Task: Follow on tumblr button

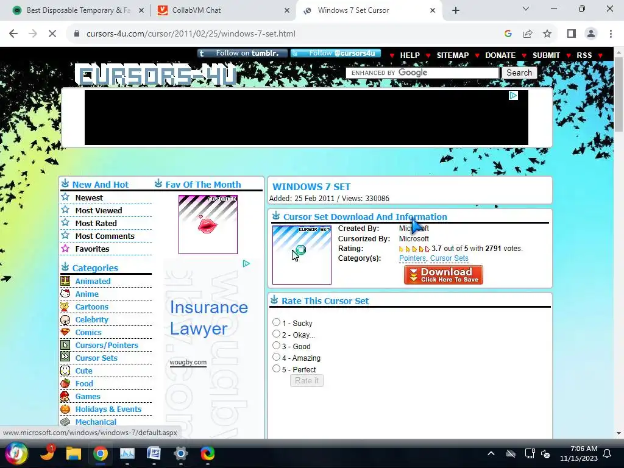Action: point(242,54)
